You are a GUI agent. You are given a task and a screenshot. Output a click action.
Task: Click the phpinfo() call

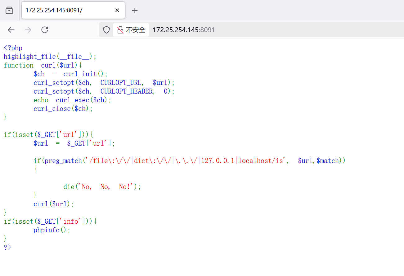pos(52,230)
